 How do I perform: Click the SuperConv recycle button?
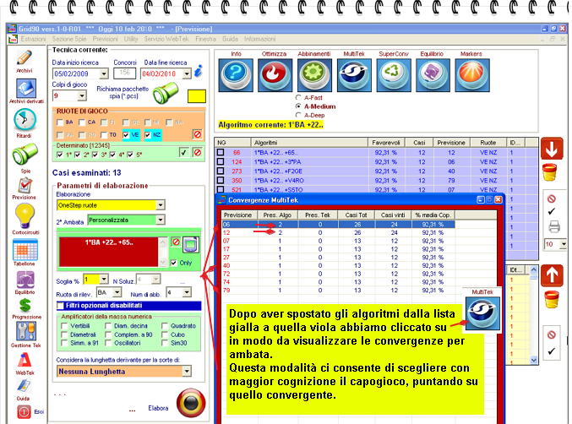(393, 75)
